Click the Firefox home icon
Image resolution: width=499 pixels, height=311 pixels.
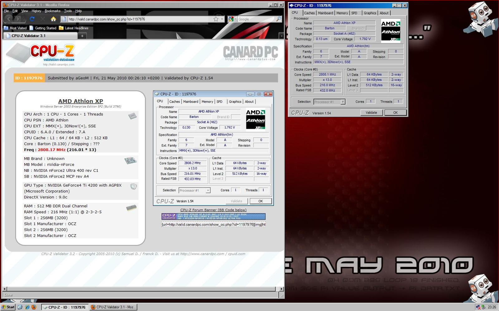tap(53, 19)
